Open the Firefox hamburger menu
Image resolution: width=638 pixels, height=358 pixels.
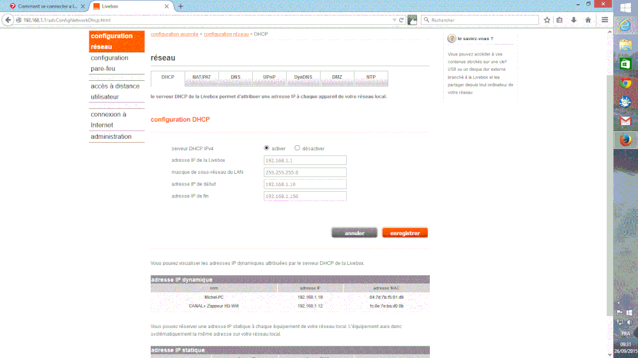tap(605, 20)
